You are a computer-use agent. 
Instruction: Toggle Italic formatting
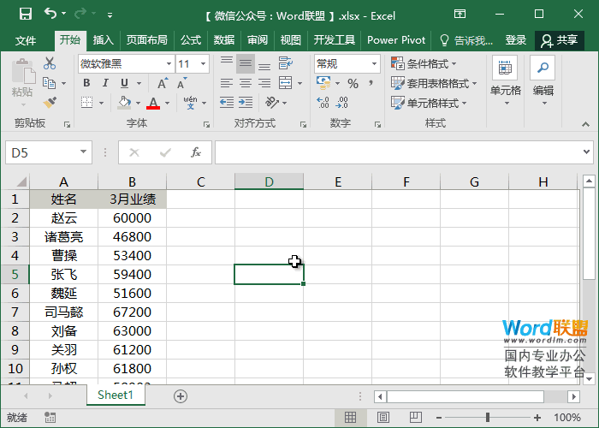(x=105, y=83)
